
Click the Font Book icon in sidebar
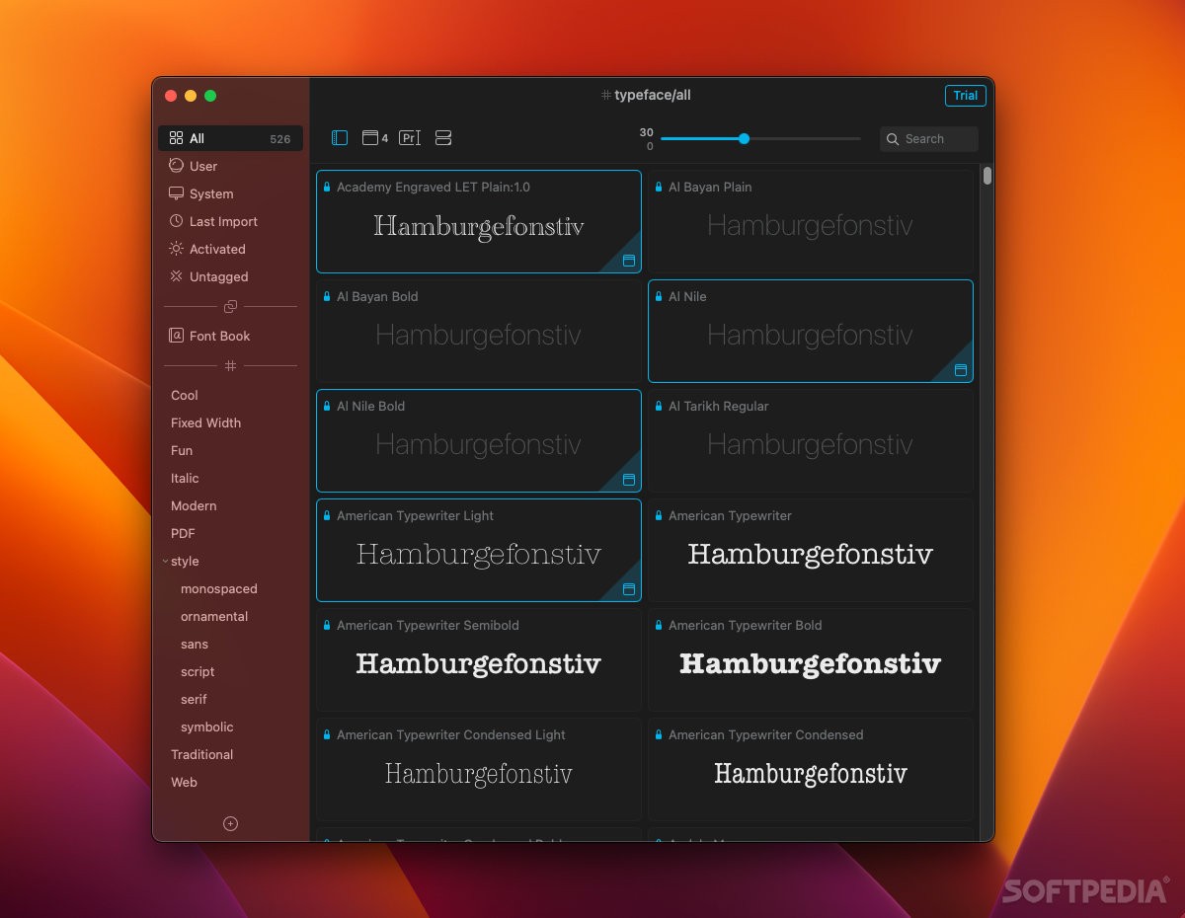[x=176, y=336]
